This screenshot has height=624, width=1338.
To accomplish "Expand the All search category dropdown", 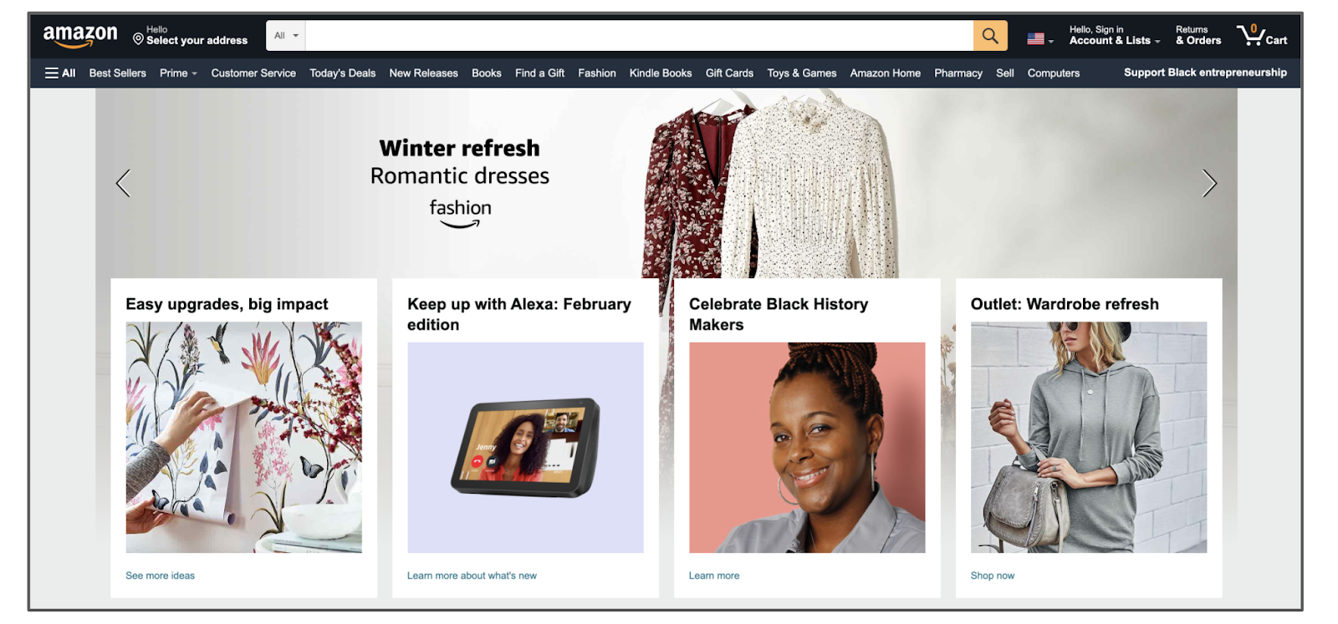I will pos(286,36).
